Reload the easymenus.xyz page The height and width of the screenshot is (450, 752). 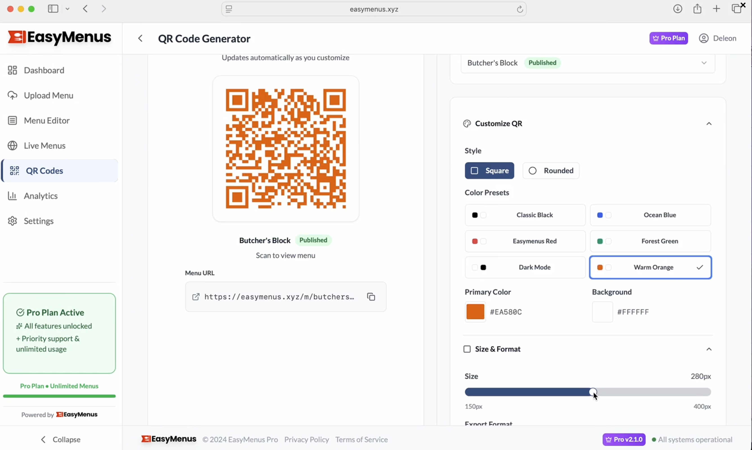pos(520,9)
